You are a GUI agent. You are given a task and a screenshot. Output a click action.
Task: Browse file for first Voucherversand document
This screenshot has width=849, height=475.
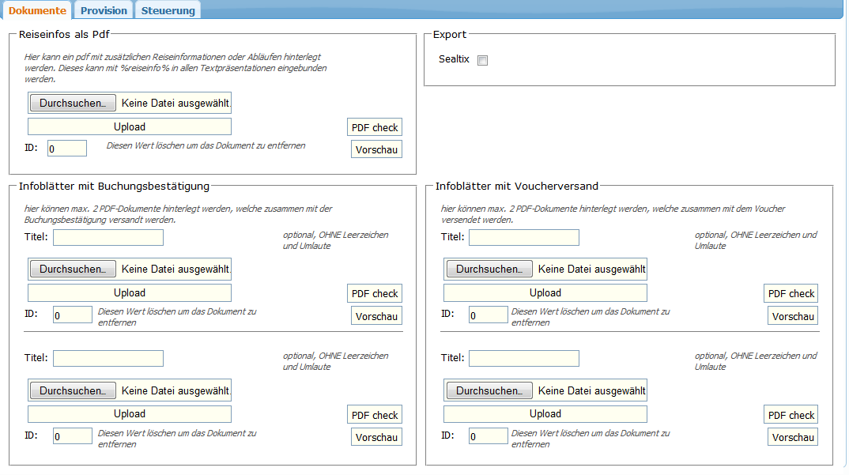tap(489, 269)
